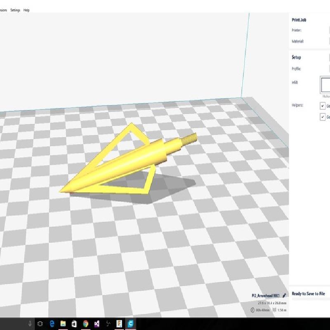Click the pencil icon to rename the job
330x330 pixels.
[284, 296]
